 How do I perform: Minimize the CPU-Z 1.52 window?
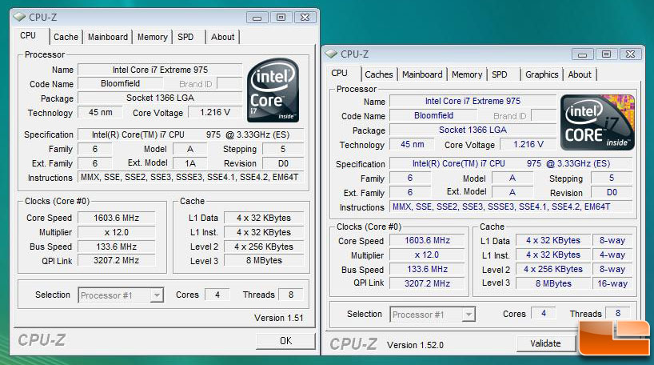582,54
